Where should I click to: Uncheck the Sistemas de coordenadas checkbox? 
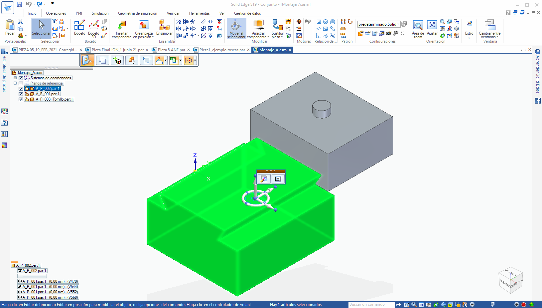click(x=21, y=78)
